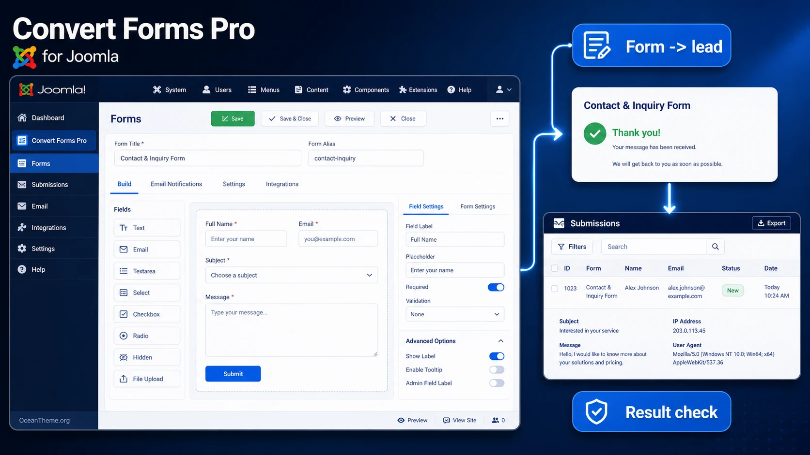Click the toolbar Preview button
This screenshot has height=455, width=810.
[x=349, y=118]
